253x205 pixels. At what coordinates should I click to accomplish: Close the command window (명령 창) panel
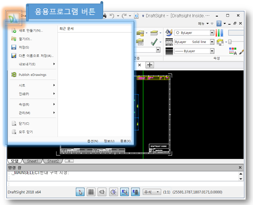(240, 168)
